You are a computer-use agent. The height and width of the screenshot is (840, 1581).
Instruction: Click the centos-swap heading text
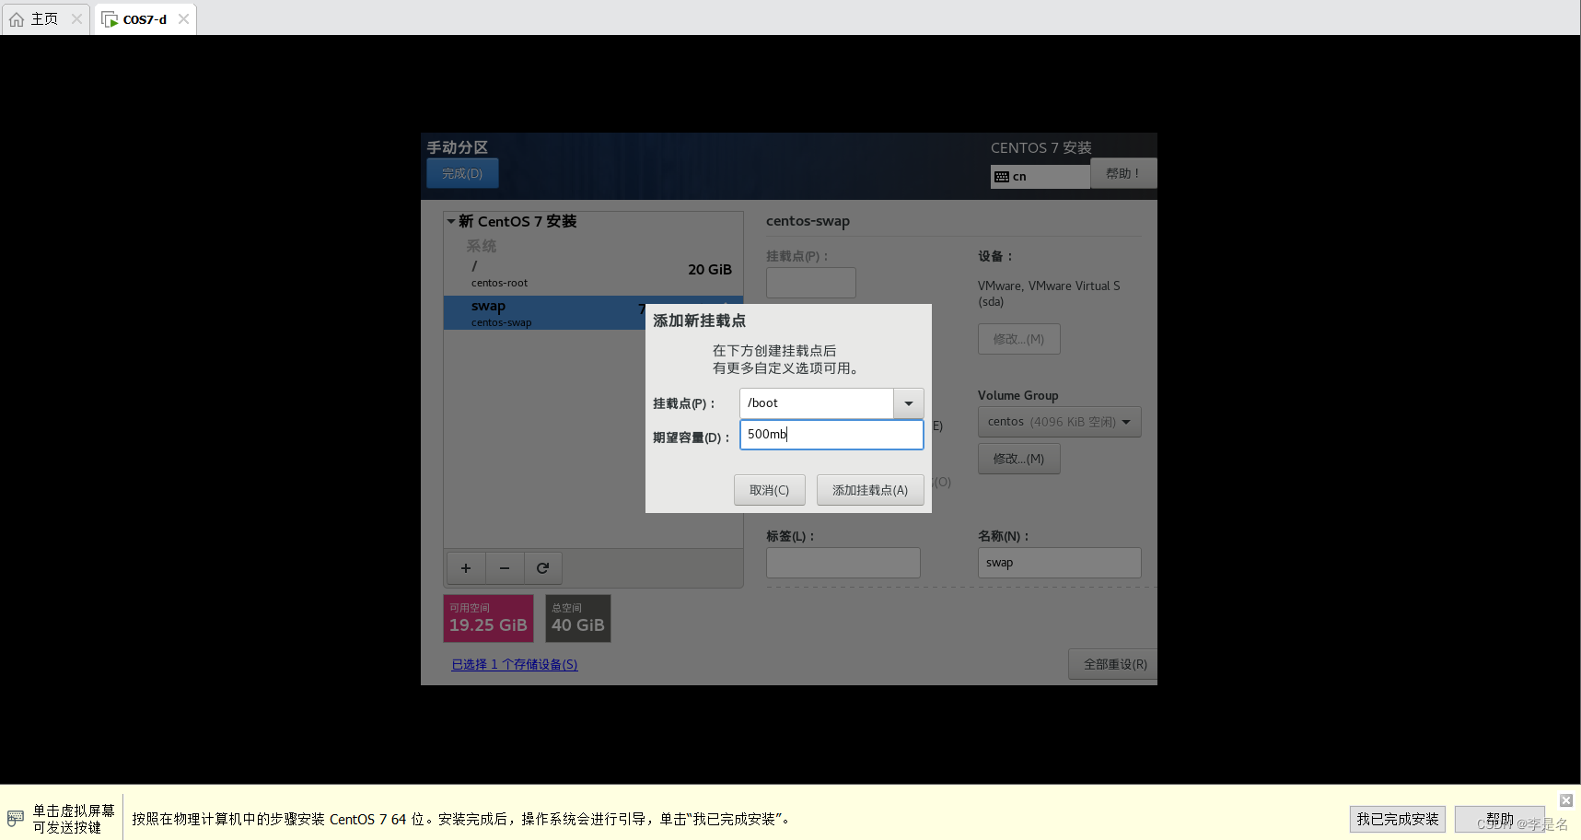coord(808,221)
